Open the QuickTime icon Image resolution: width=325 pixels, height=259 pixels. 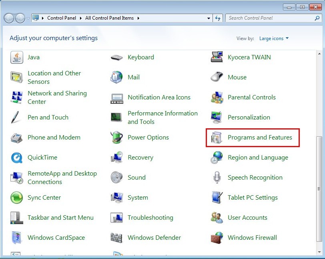point(17,158)
